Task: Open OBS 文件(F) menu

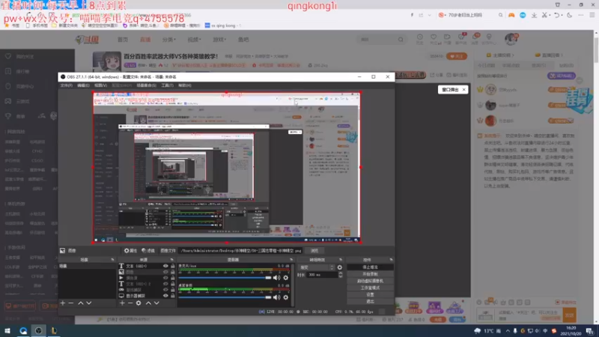Action: [x=67, y=85]
